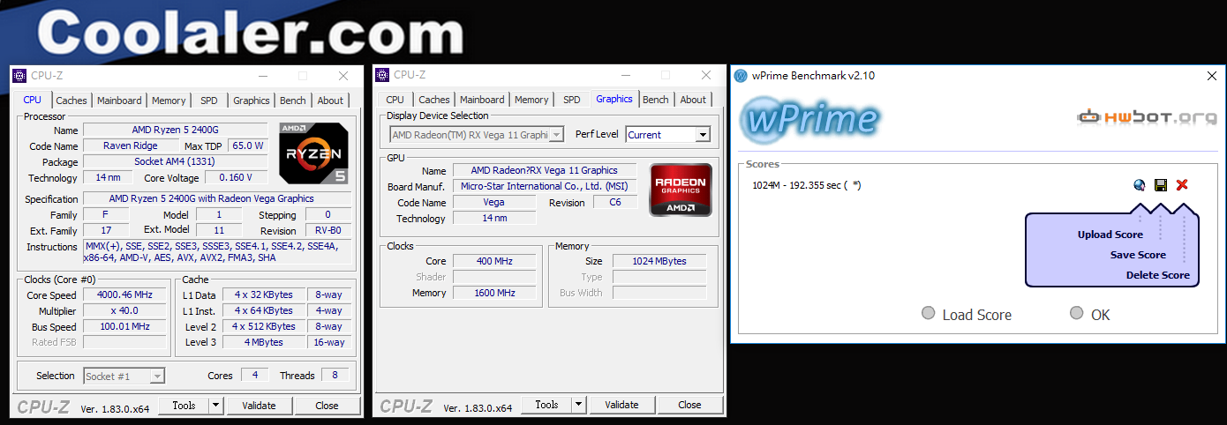Click the Save Score label in tooltip

(1138, 255)
